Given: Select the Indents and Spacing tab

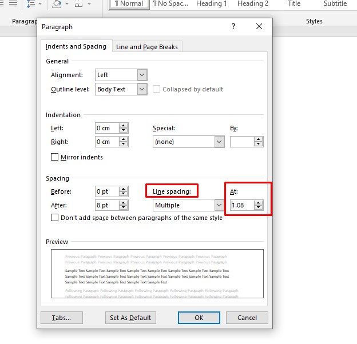Looking at the screenshot, I should click(x=76, y=46).
